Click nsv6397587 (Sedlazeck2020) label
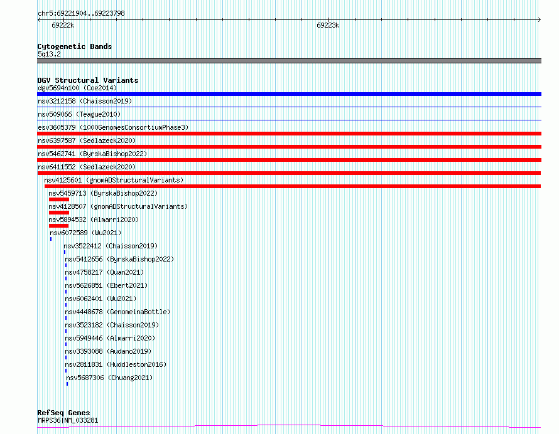 click(x=87, y=140)
